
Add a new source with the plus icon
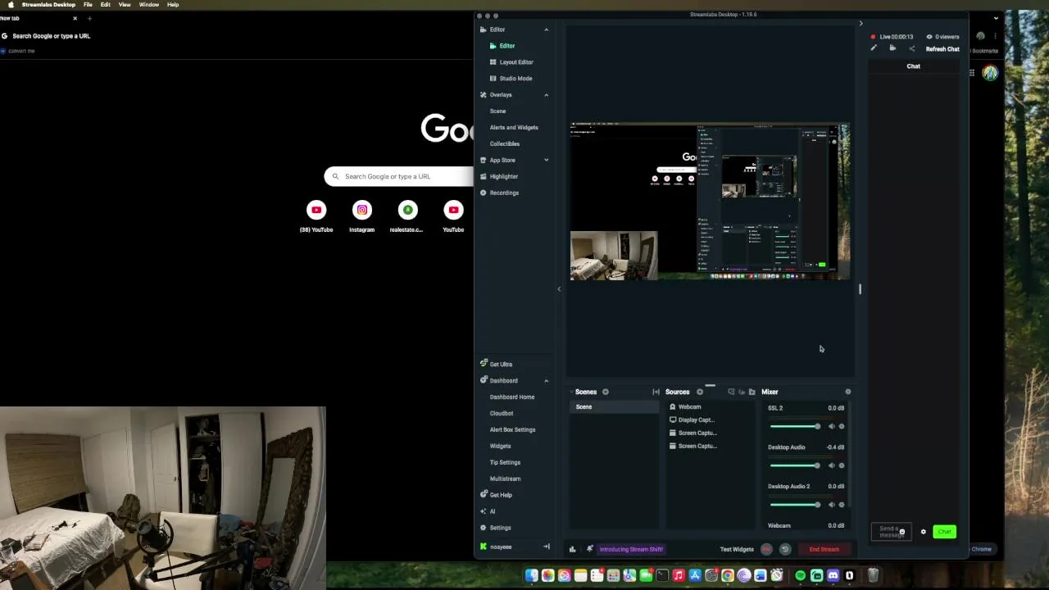point(699,392)
